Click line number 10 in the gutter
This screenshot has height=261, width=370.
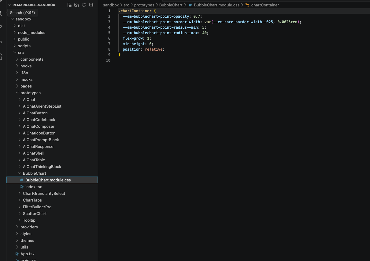point(108,60)
